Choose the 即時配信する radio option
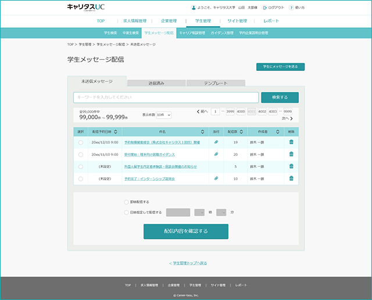372x300 pixels. (126, 202)
